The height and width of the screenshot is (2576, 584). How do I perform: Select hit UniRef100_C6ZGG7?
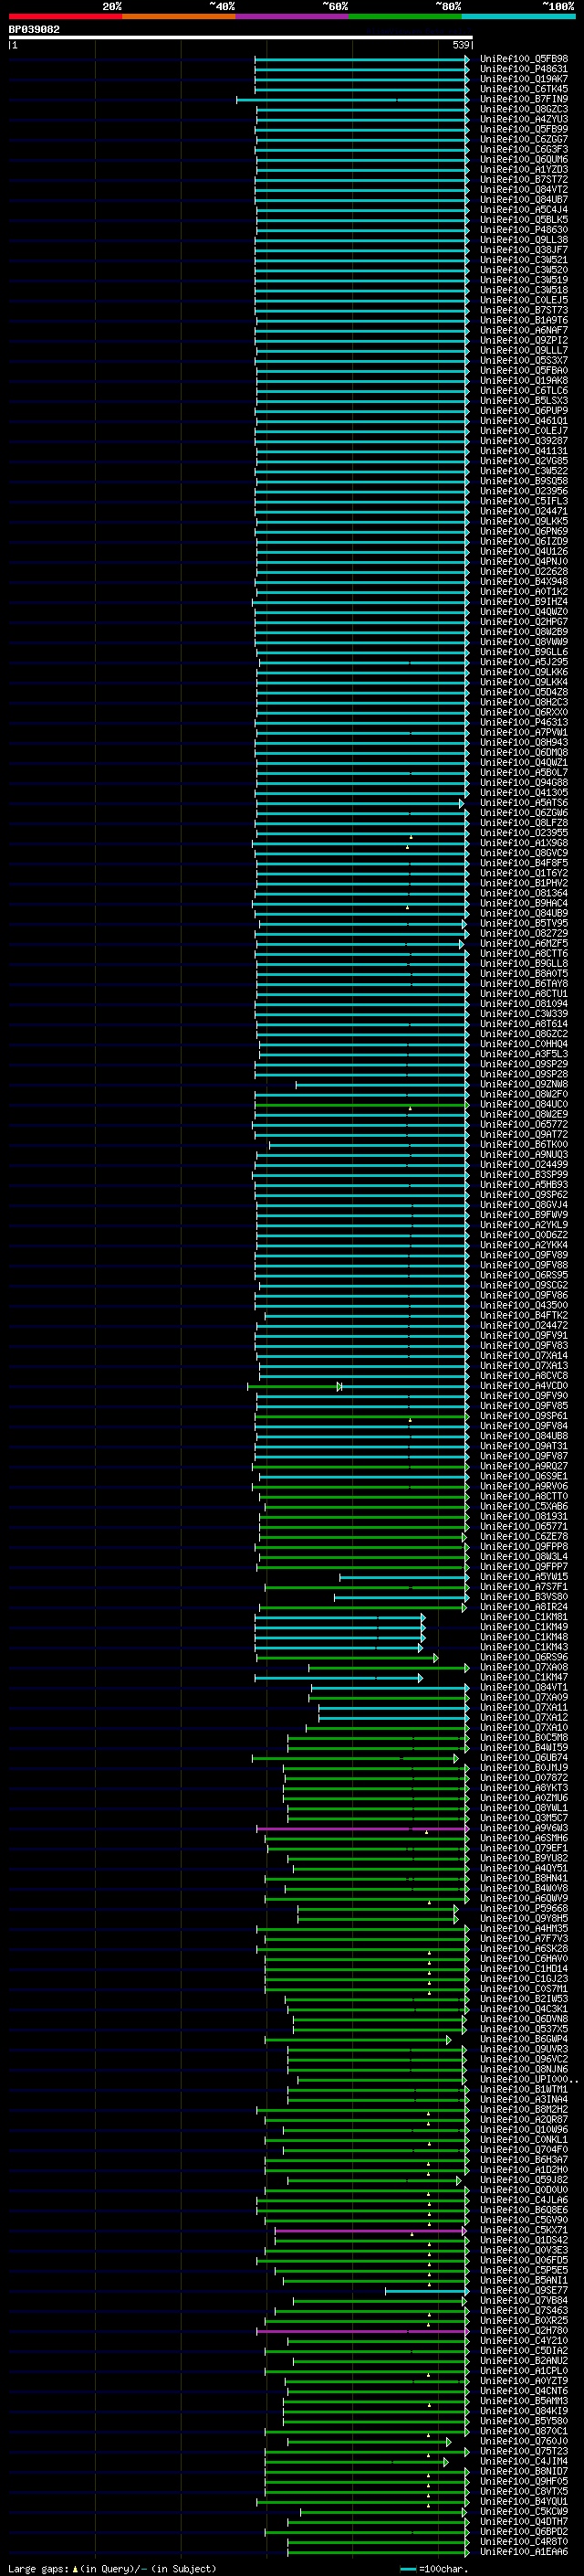(523, 139)
